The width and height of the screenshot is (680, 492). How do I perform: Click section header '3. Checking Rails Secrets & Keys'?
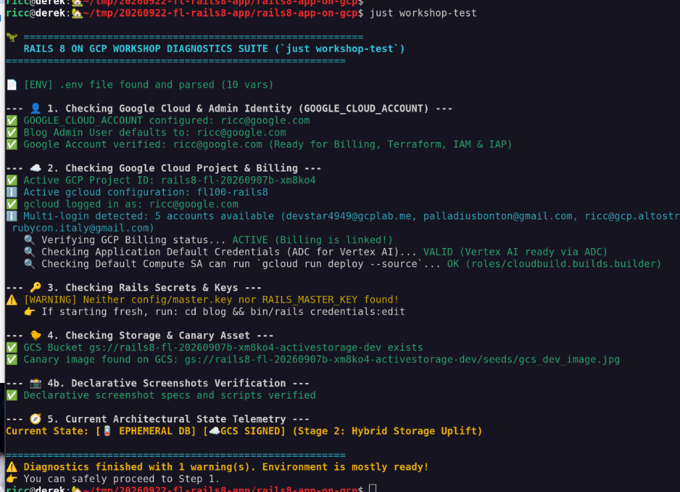[x=143, y=287]
